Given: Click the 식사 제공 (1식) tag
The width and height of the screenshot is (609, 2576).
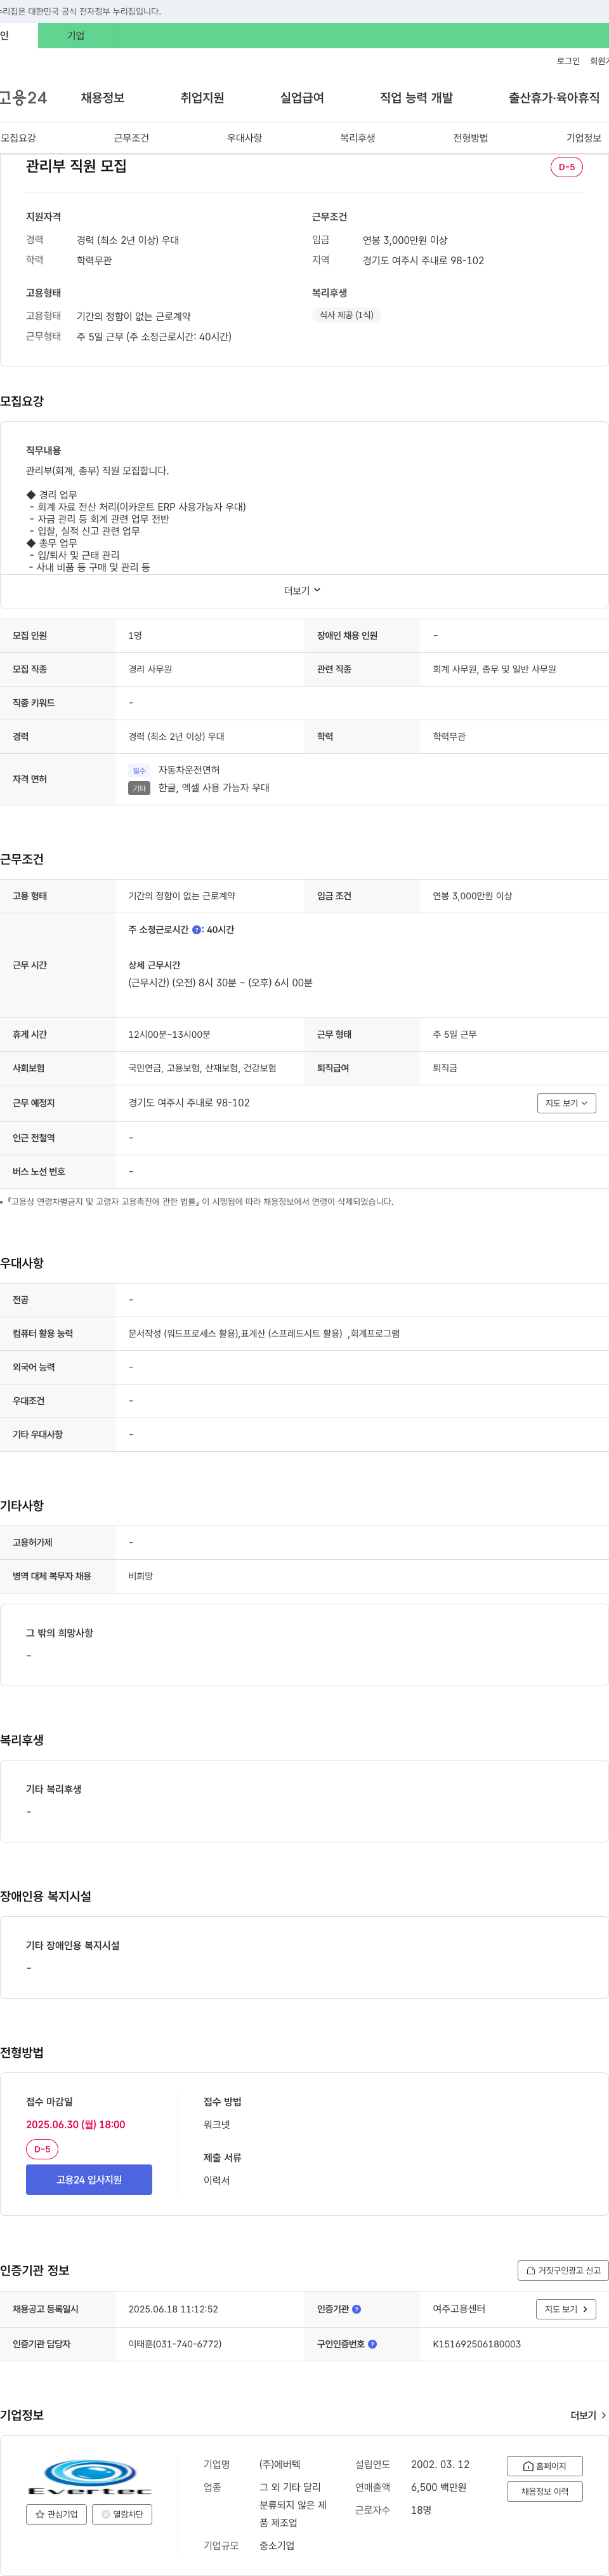Looking at the screenshot, I should tap(346, 315).
